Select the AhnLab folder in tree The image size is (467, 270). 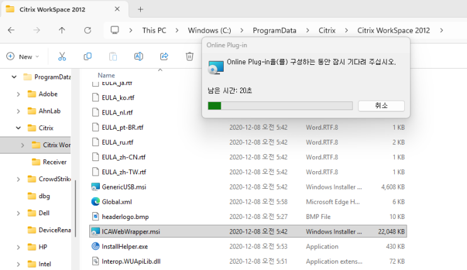(44, 111)
